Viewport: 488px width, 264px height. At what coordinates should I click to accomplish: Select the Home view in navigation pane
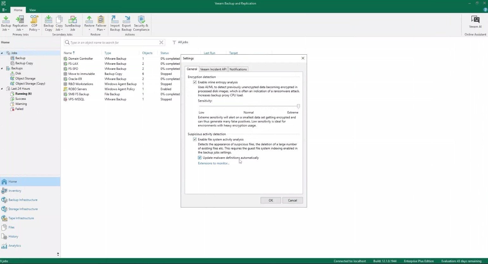click(30, 182)
